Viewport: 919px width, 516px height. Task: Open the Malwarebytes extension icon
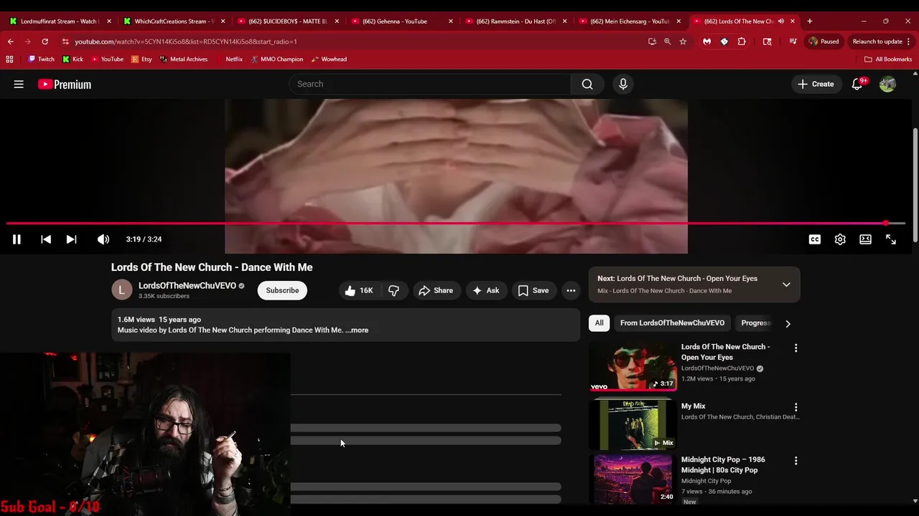tap(706, 42)
